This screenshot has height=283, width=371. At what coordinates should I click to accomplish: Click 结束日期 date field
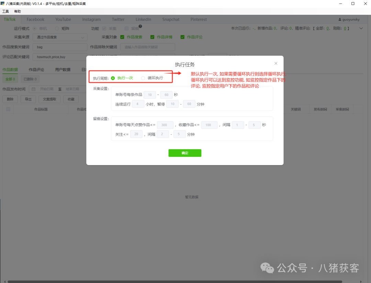(x=72, y=89)
